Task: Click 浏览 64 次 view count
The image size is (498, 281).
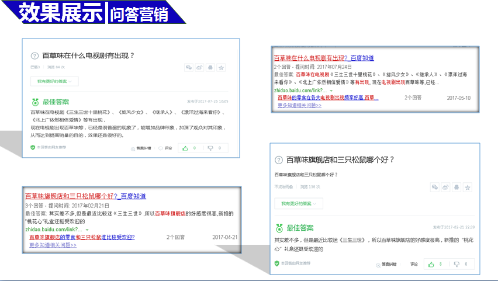Action: (x=56, y=67)
